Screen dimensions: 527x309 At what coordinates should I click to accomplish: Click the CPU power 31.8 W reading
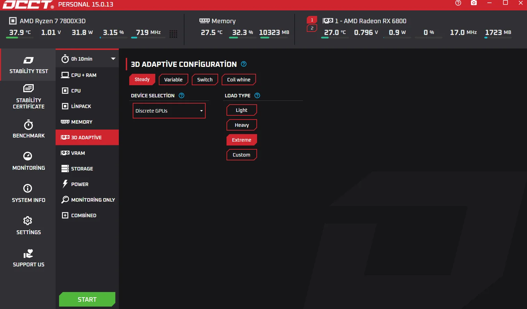click(82, 32)
